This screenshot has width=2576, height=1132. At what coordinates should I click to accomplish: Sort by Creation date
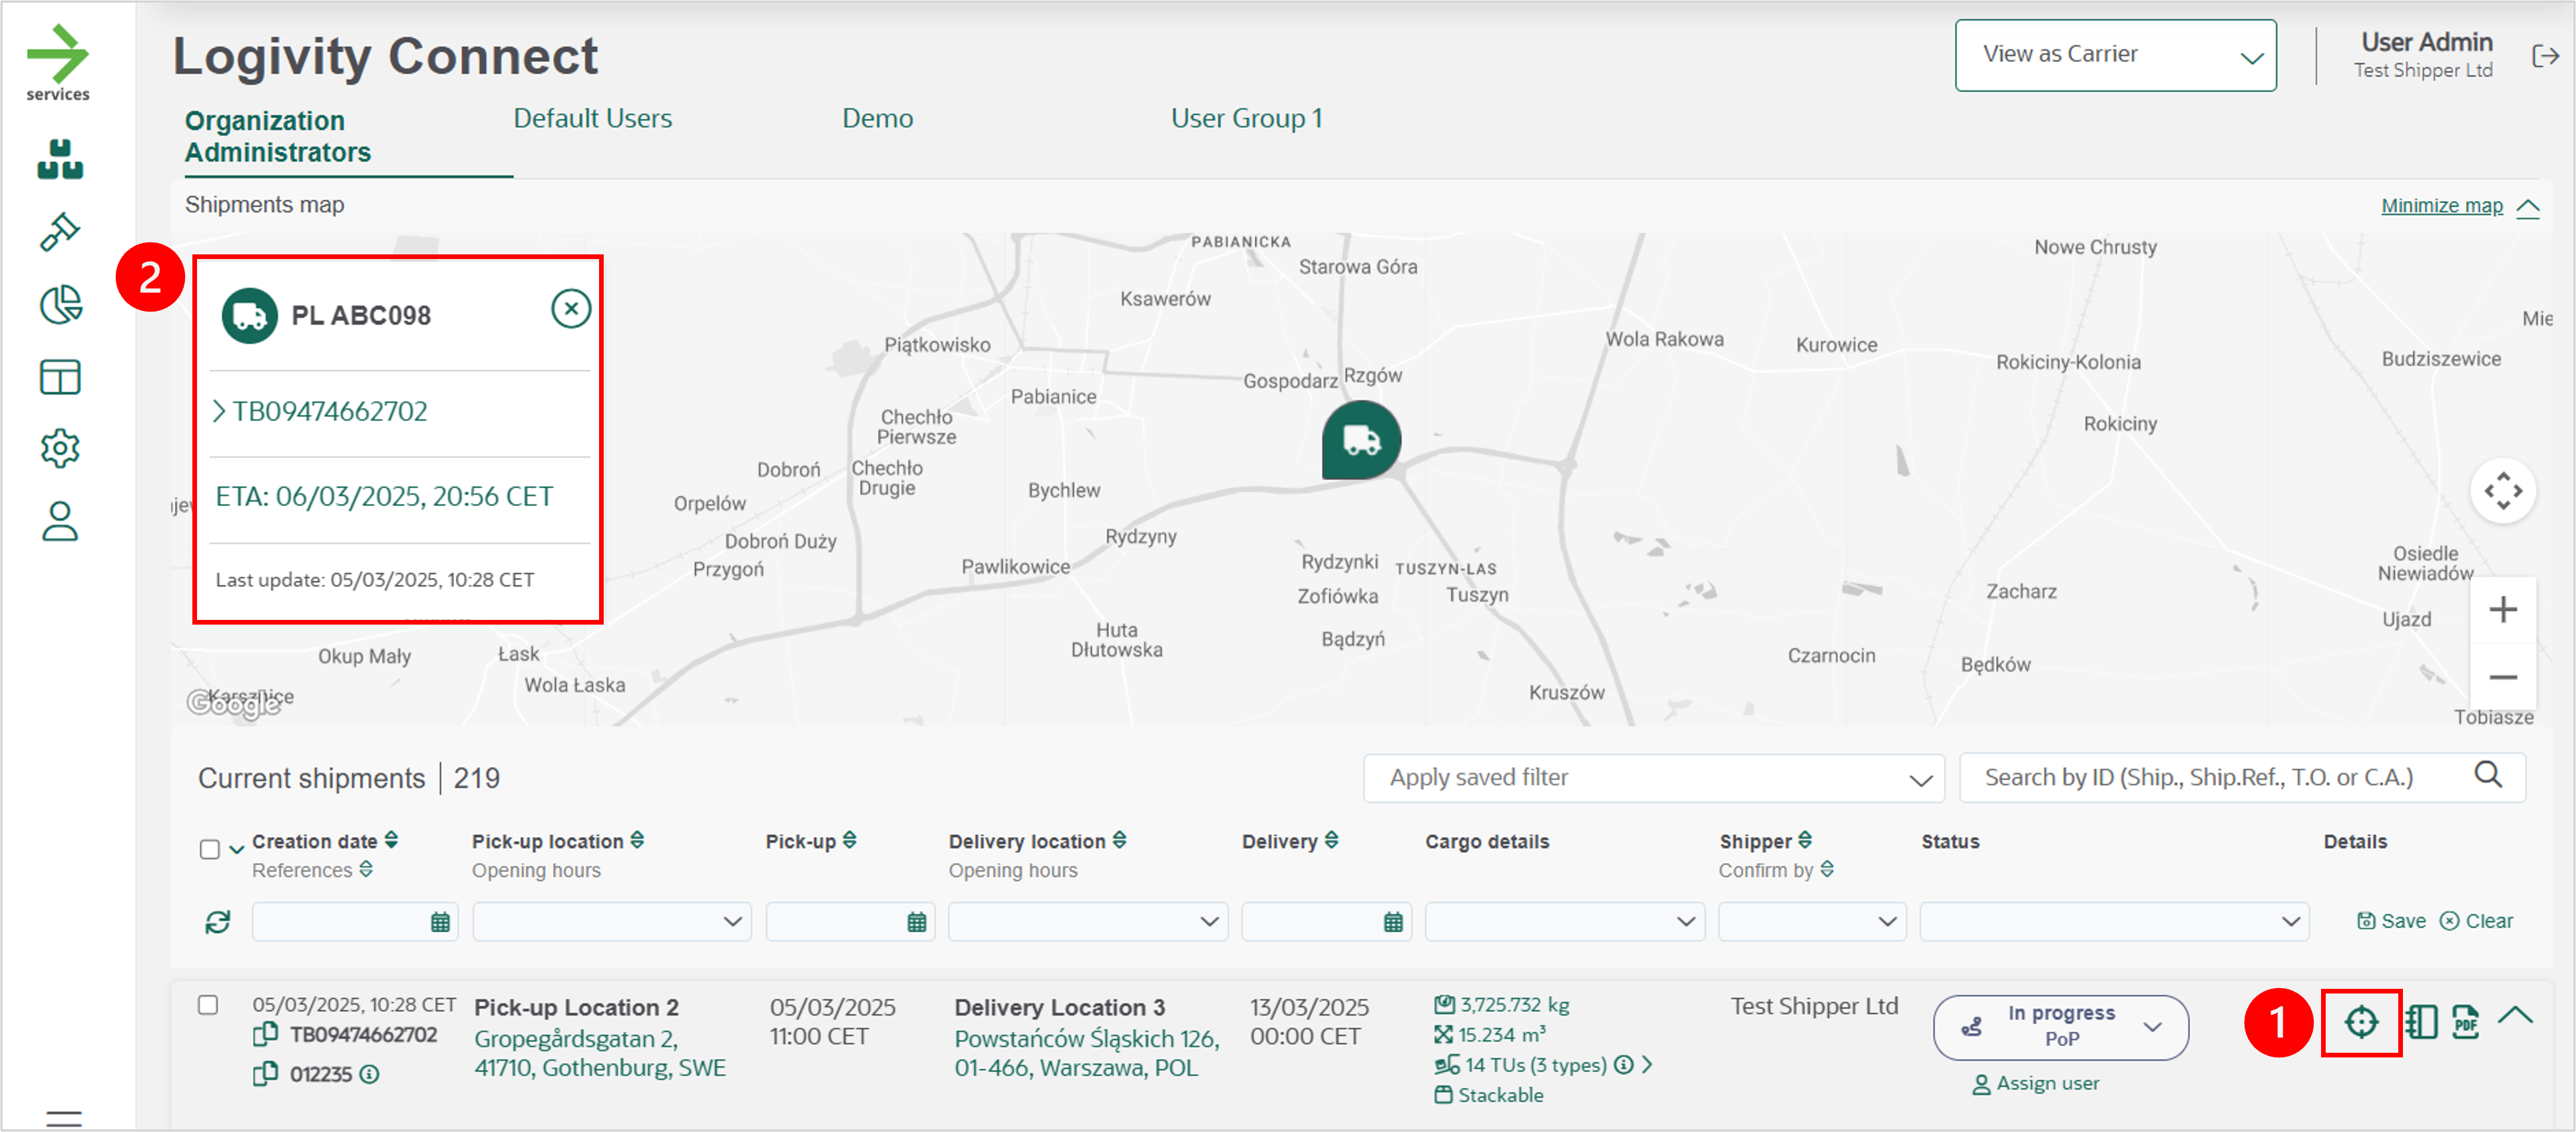click(x=391, y=841)
